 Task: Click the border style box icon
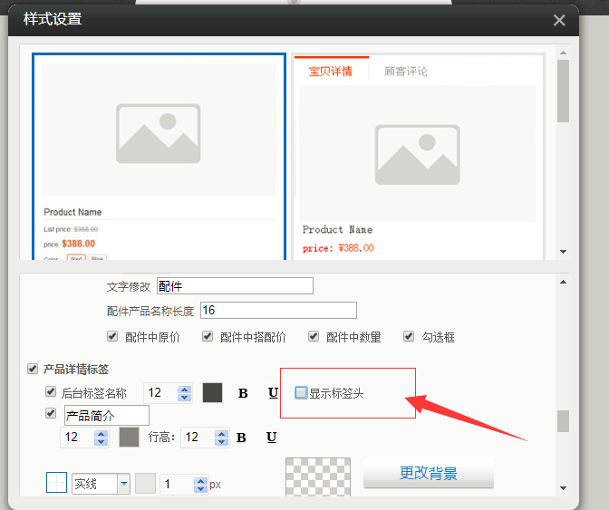(x=56, y=484)
